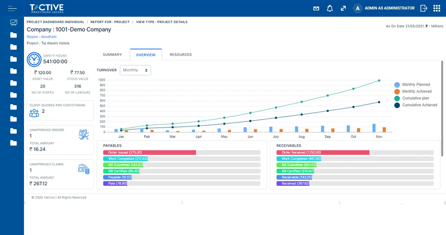This screenshot has height=235, width=446.
Task: Open the hamburger menu in the header
Action: pos(12,8)
